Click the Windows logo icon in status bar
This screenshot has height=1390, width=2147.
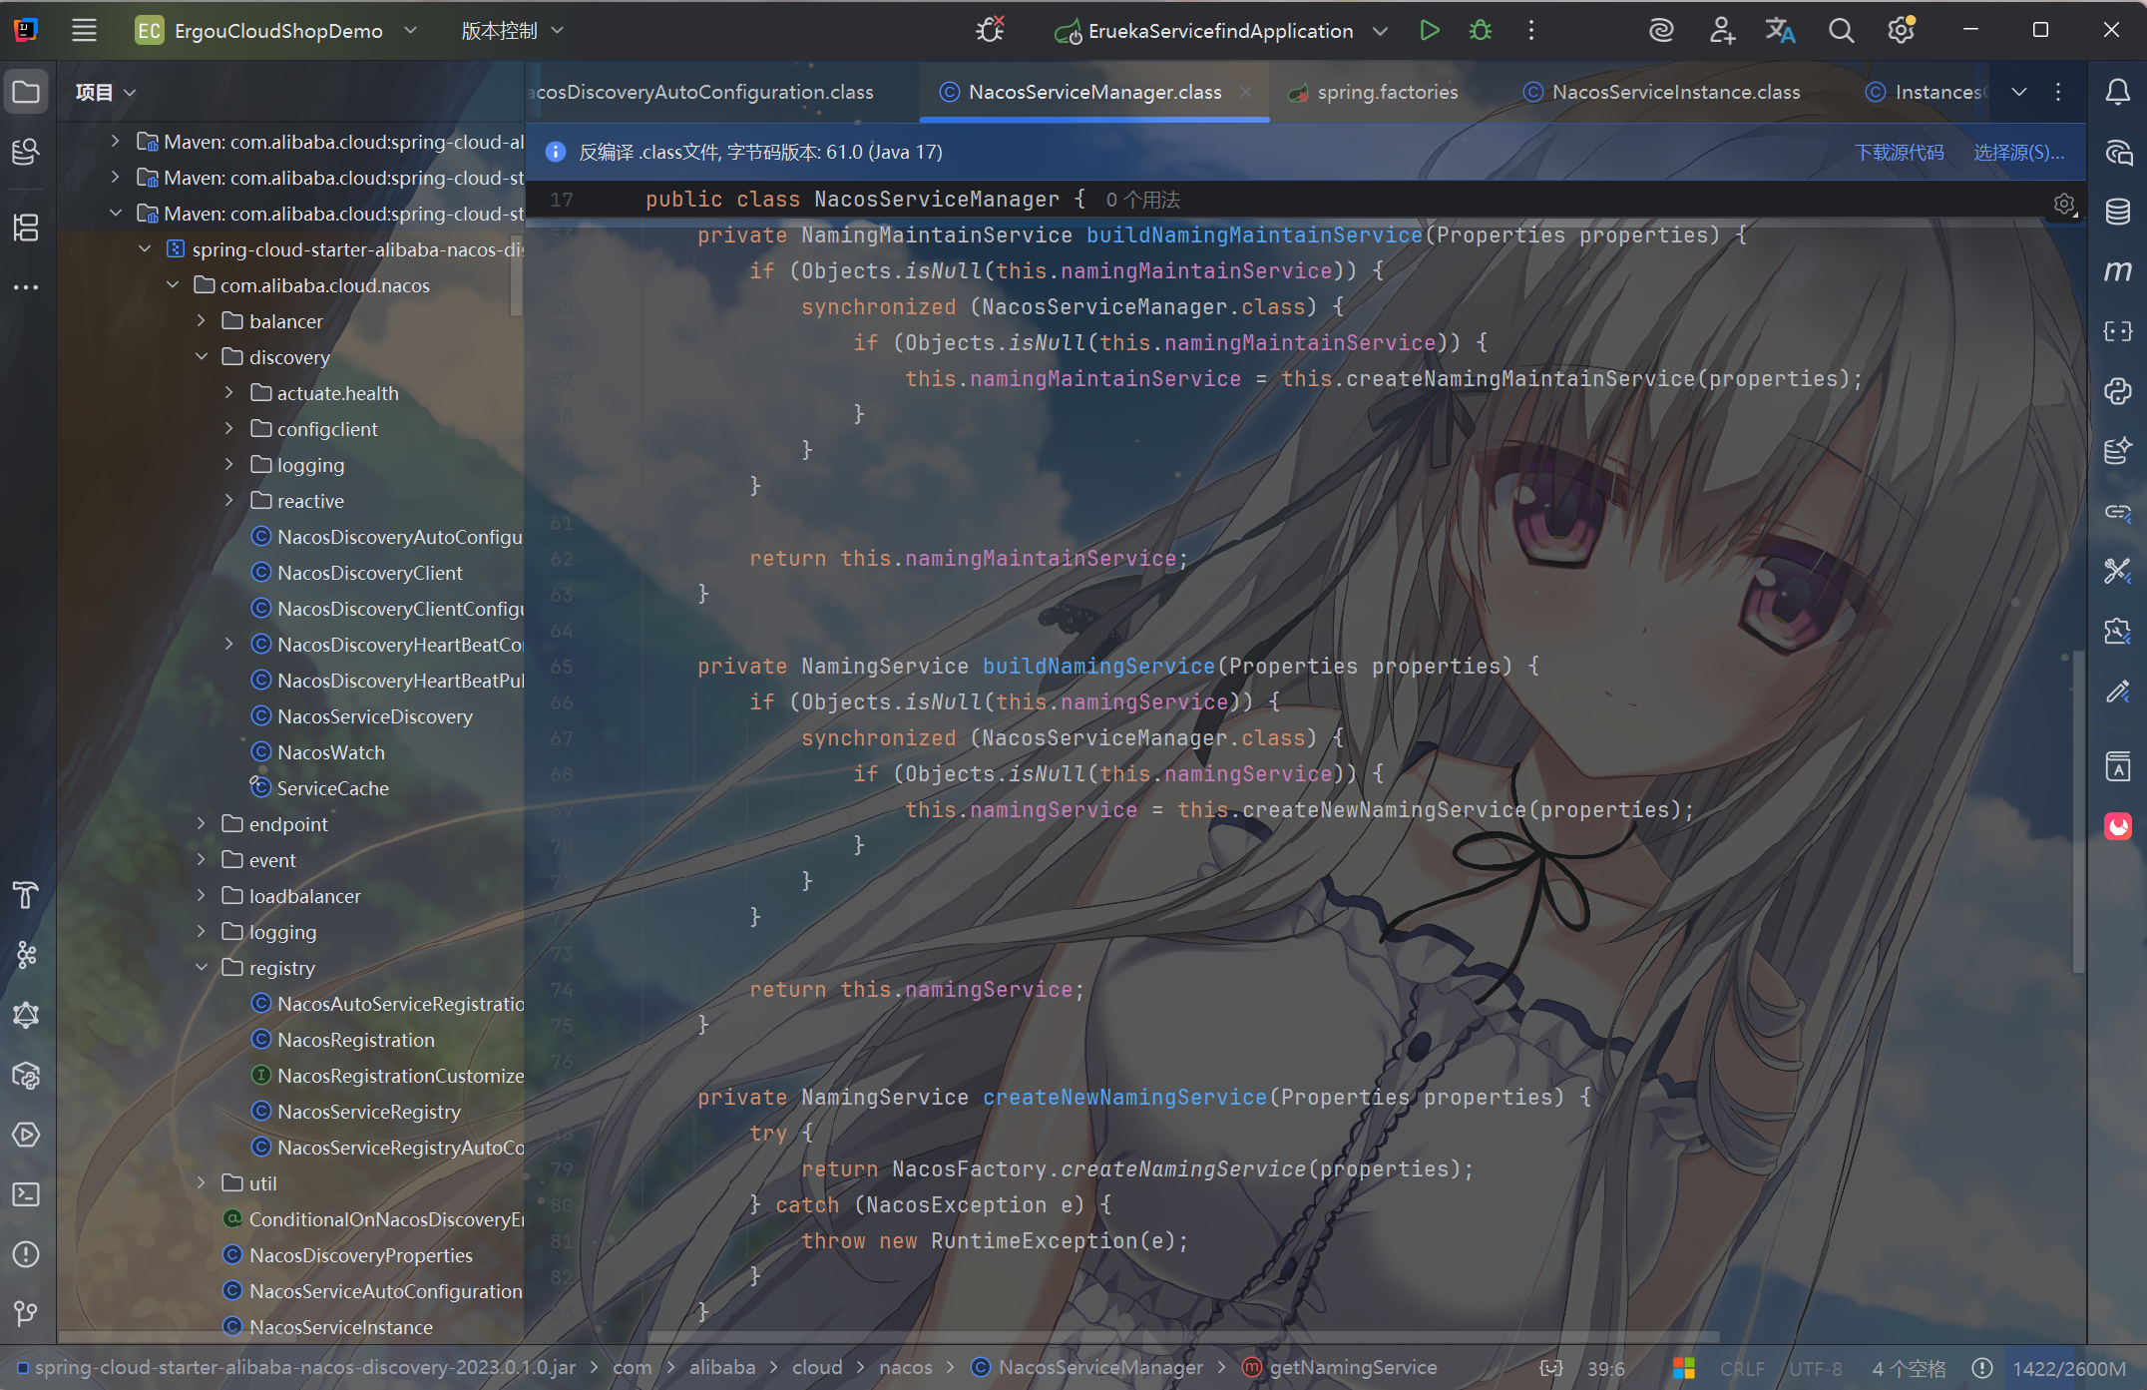[x=1684, y=1368]
